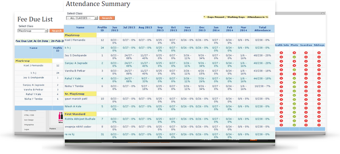Click Nisha Y Tembe in Fee Due List

point(33,99)
